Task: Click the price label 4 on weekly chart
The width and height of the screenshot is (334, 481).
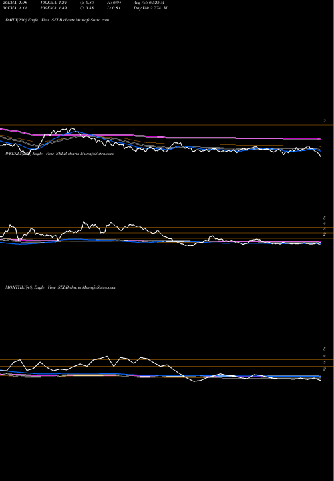Action: pyautogui.click(x=325, y=224)
